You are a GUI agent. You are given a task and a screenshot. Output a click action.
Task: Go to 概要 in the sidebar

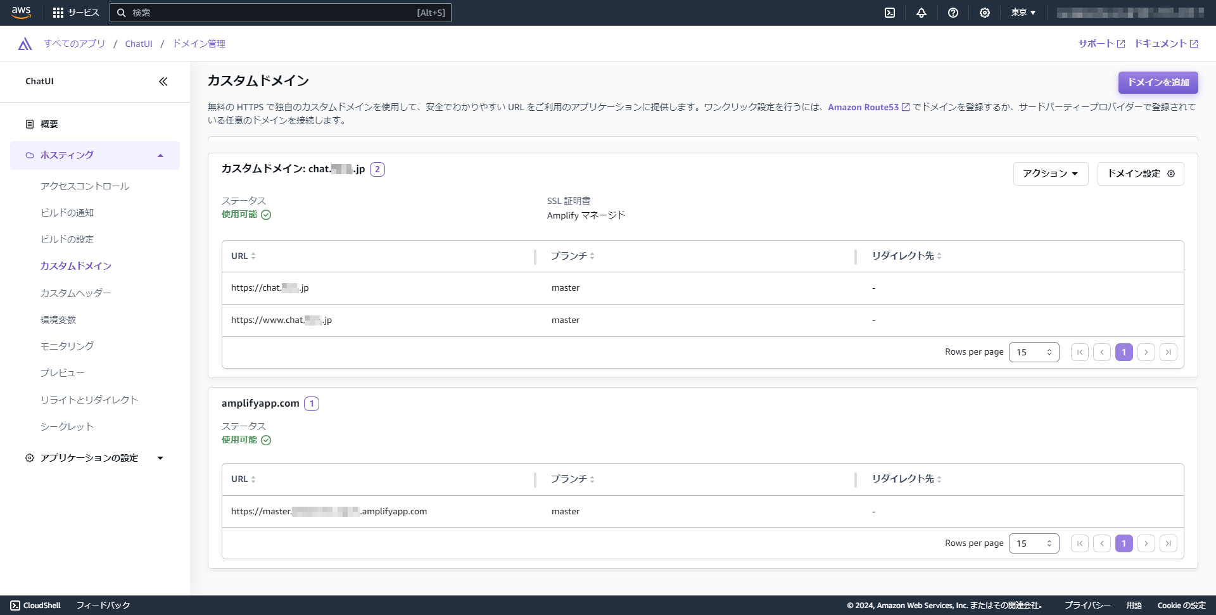pos(49,124)
